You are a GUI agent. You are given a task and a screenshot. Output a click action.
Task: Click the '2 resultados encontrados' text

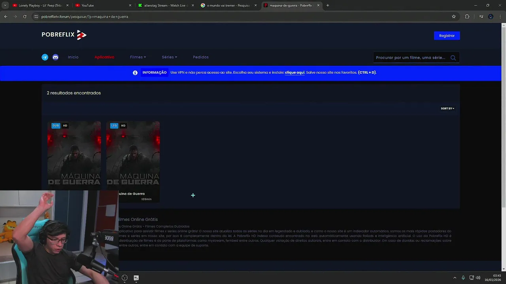coord(74,93)
